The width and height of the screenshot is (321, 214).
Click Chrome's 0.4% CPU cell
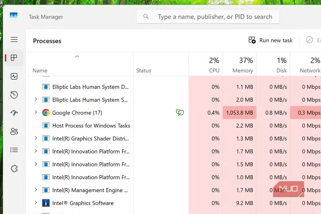[206, 113]
